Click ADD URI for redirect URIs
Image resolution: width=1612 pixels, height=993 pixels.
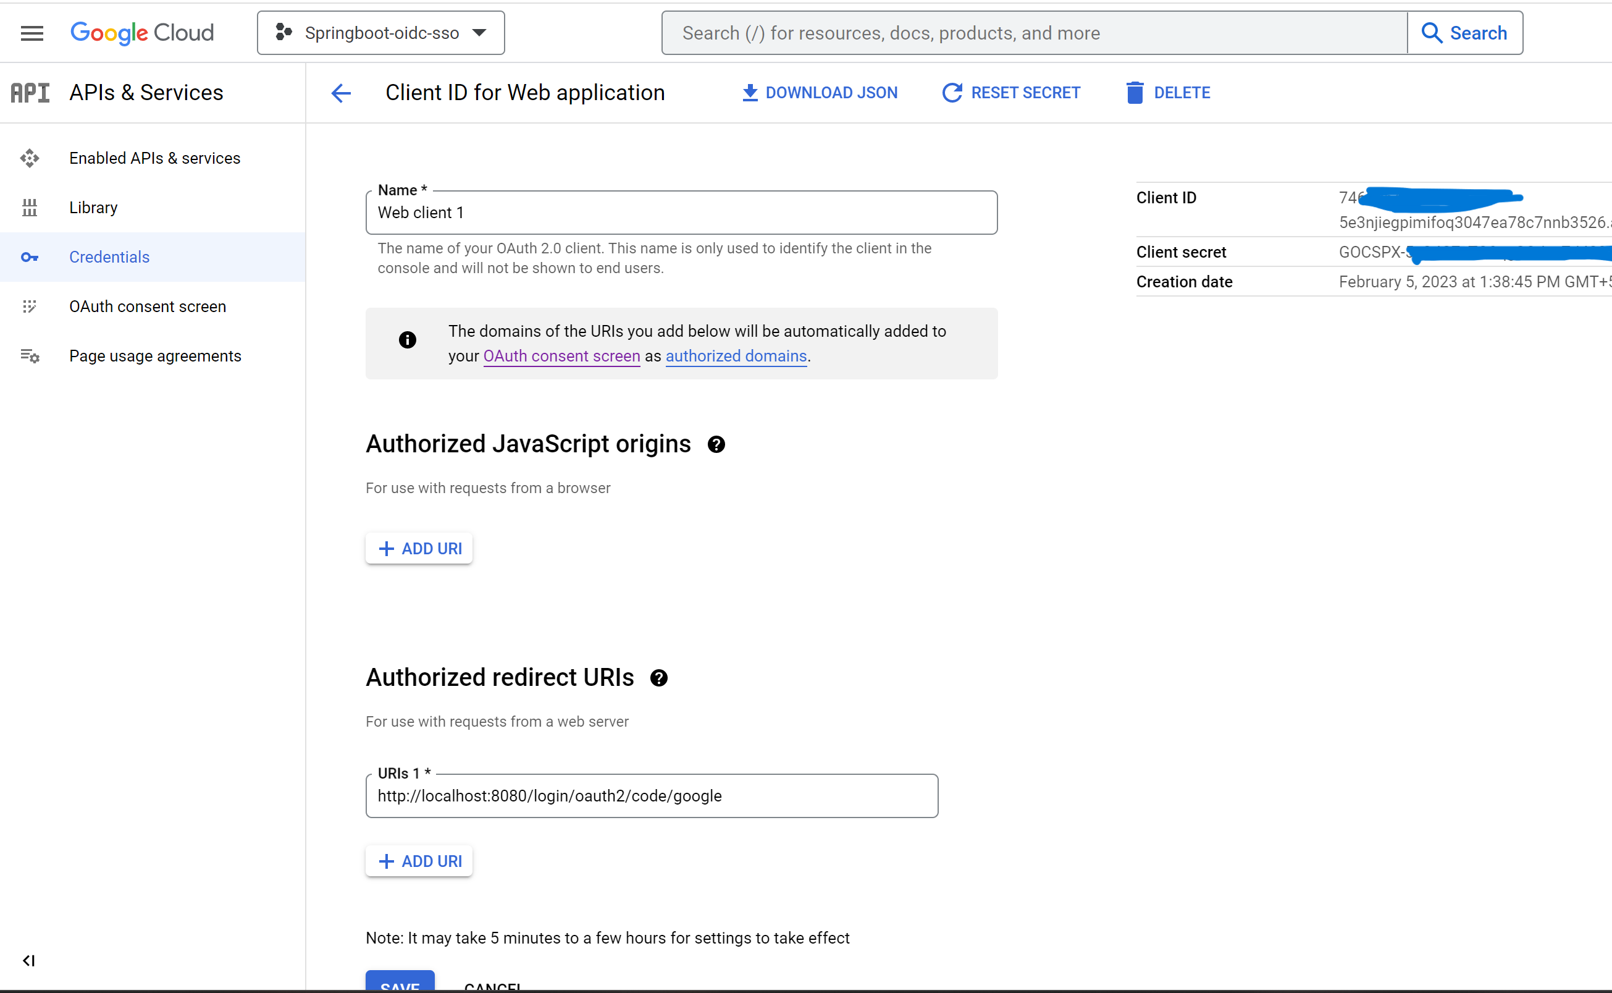(x=420, y=861)
